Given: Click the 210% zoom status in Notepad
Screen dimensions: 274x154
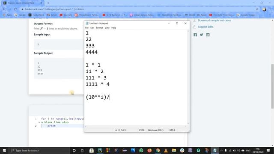Looking at the screenshot, I should pyautogui.click(x=142, y=130).
